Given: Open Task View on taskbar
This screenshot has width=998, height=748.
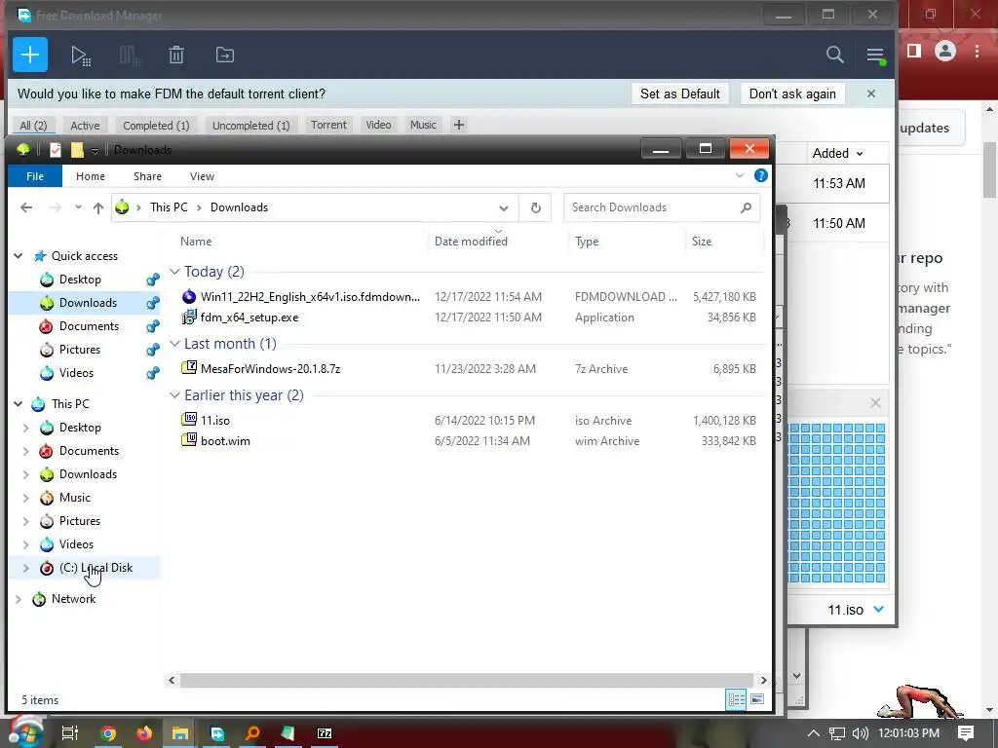Looking at the screenshot, I should (70, 733).
